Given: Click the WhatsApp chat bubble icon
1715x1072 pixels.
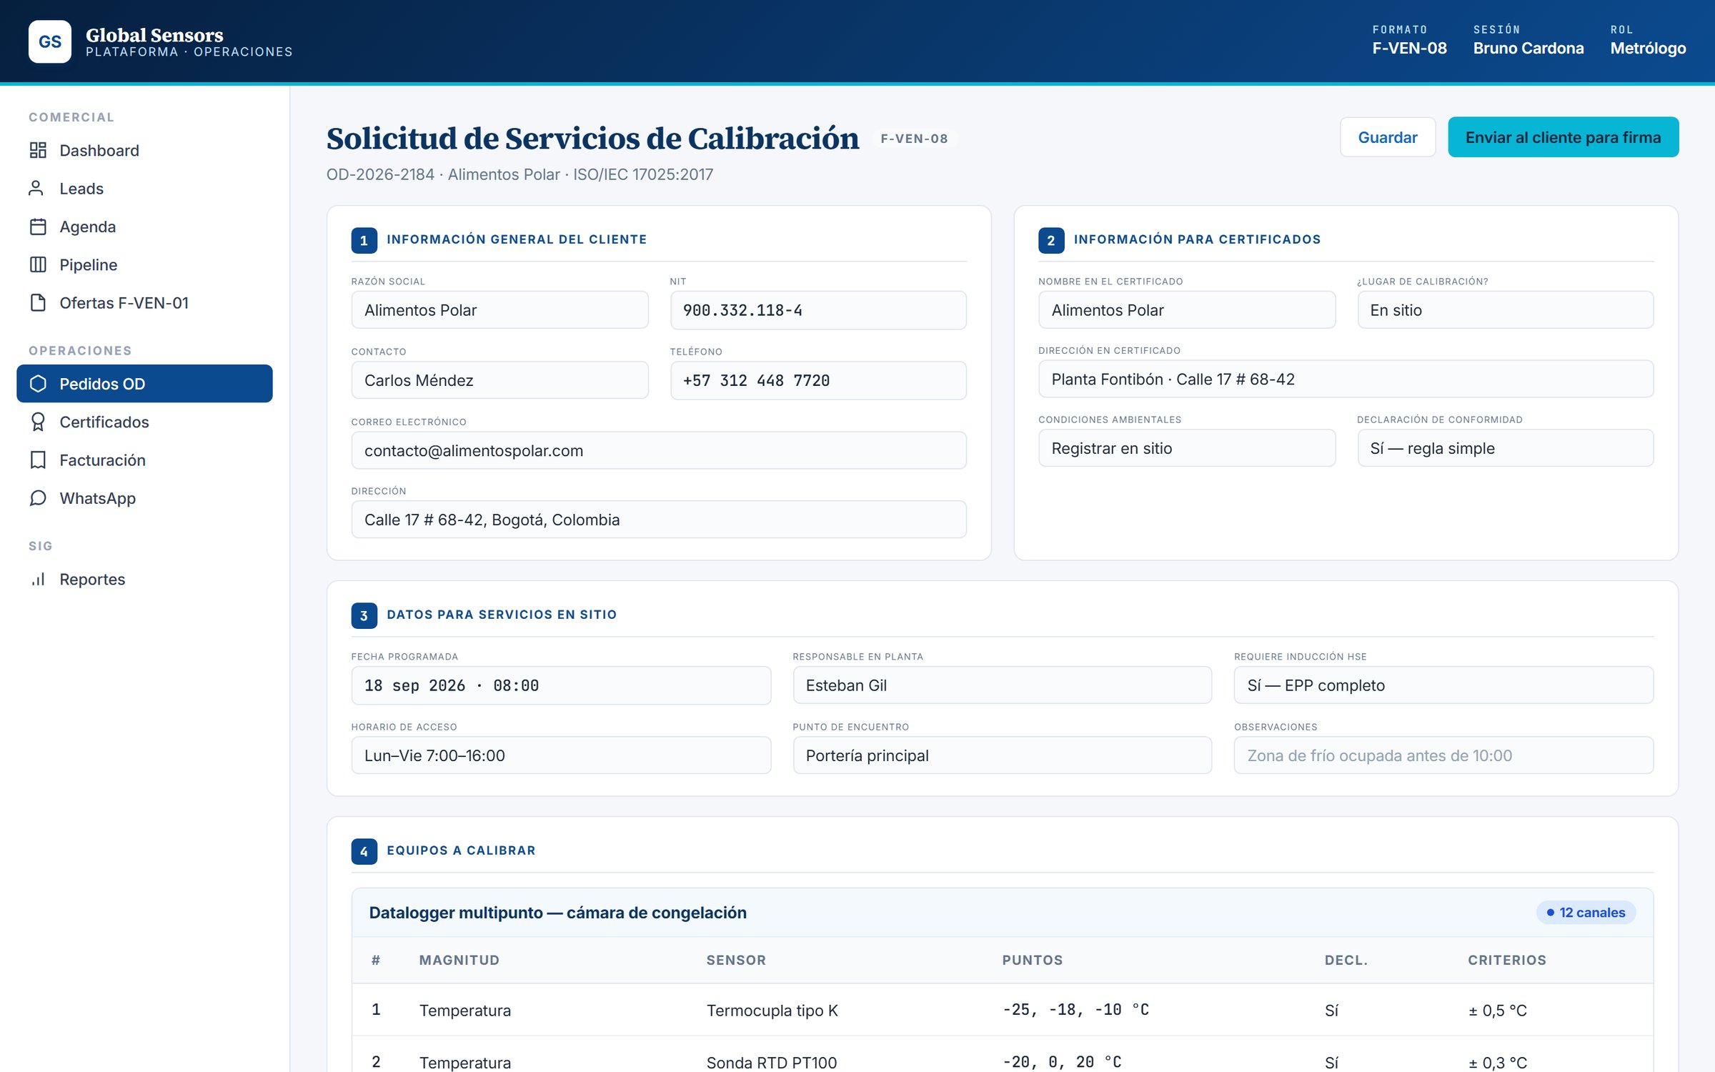Looking at the screenshot, I should [x=38, y=498].
